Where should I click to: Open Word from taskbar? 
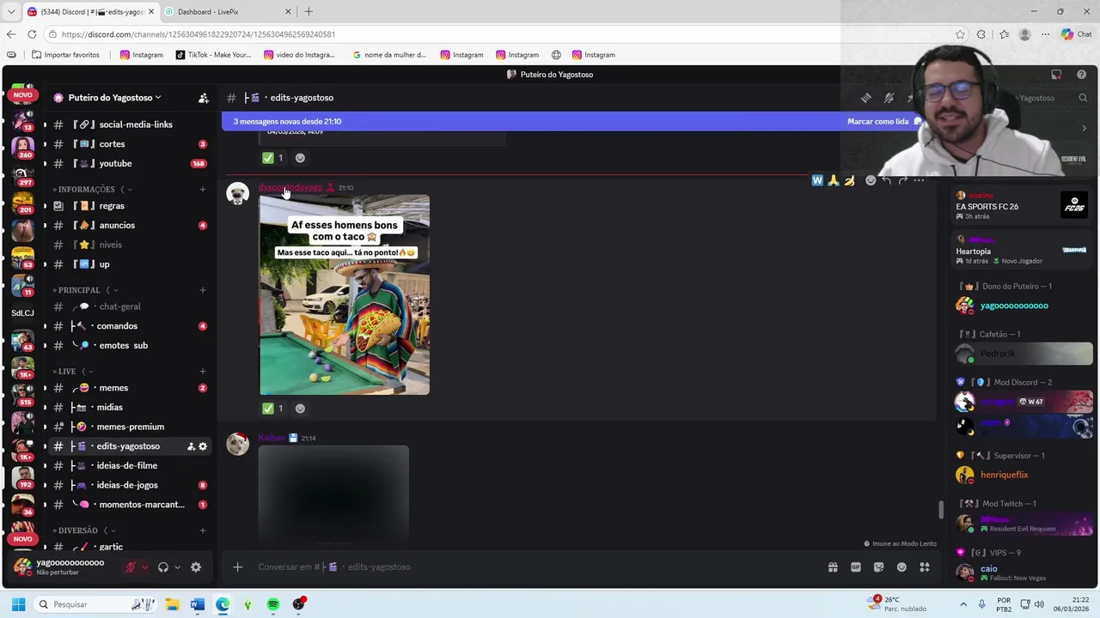coord(197,604)
